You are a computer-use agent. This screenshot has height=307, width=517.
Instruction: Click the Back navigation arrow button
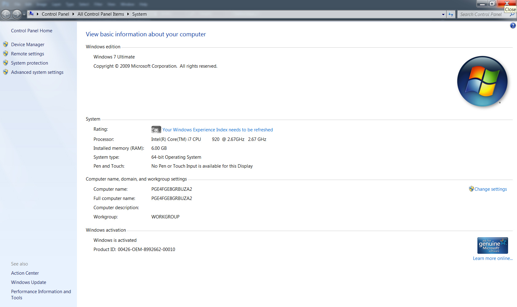point(6,14)
